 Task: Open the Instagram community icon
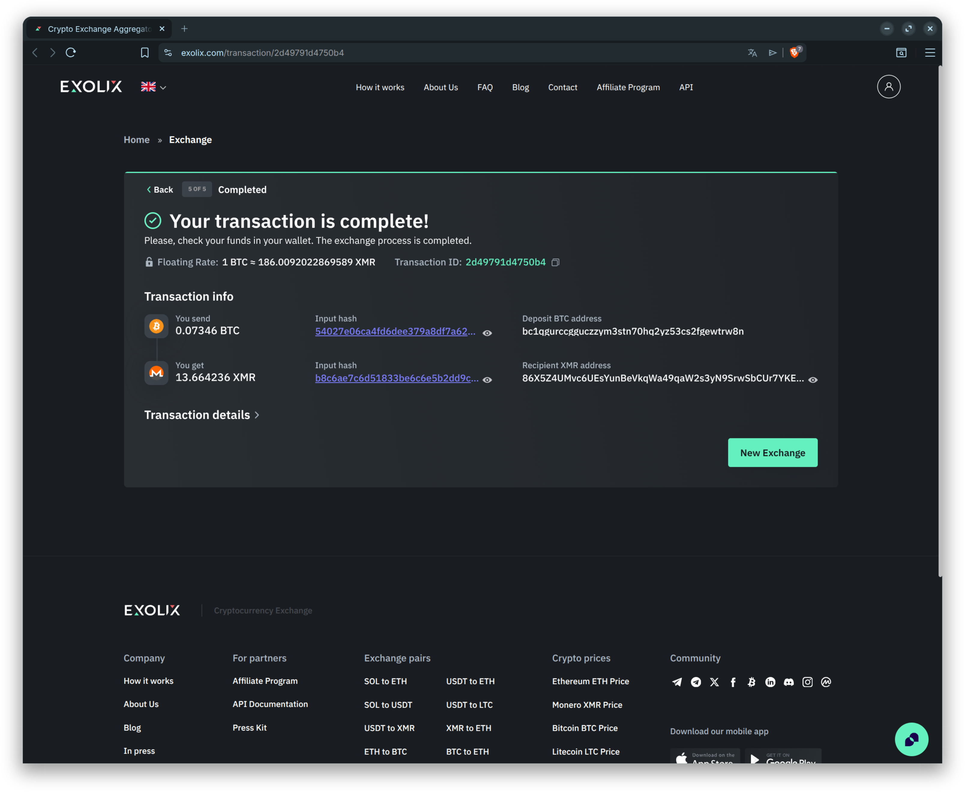807,682
